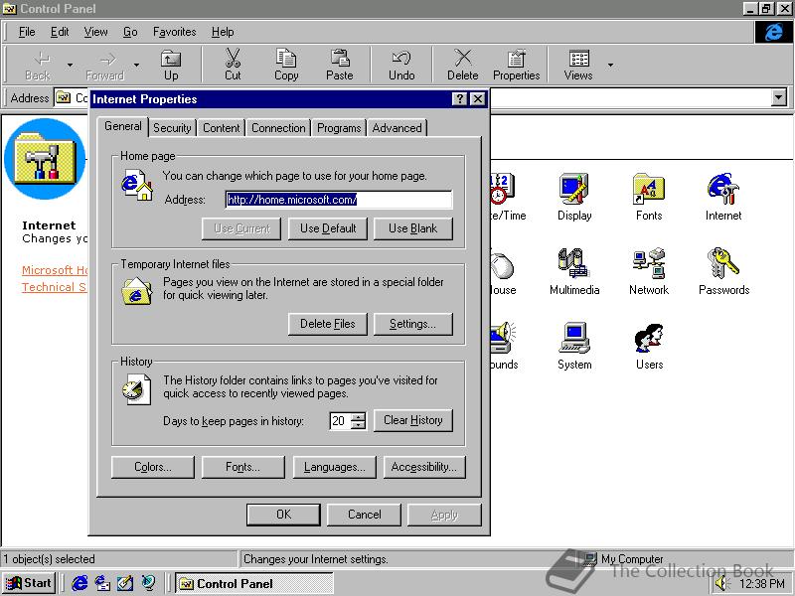Switch to the Advanced tab
Screen dimensions: 795x596
(x=397, y=128)
